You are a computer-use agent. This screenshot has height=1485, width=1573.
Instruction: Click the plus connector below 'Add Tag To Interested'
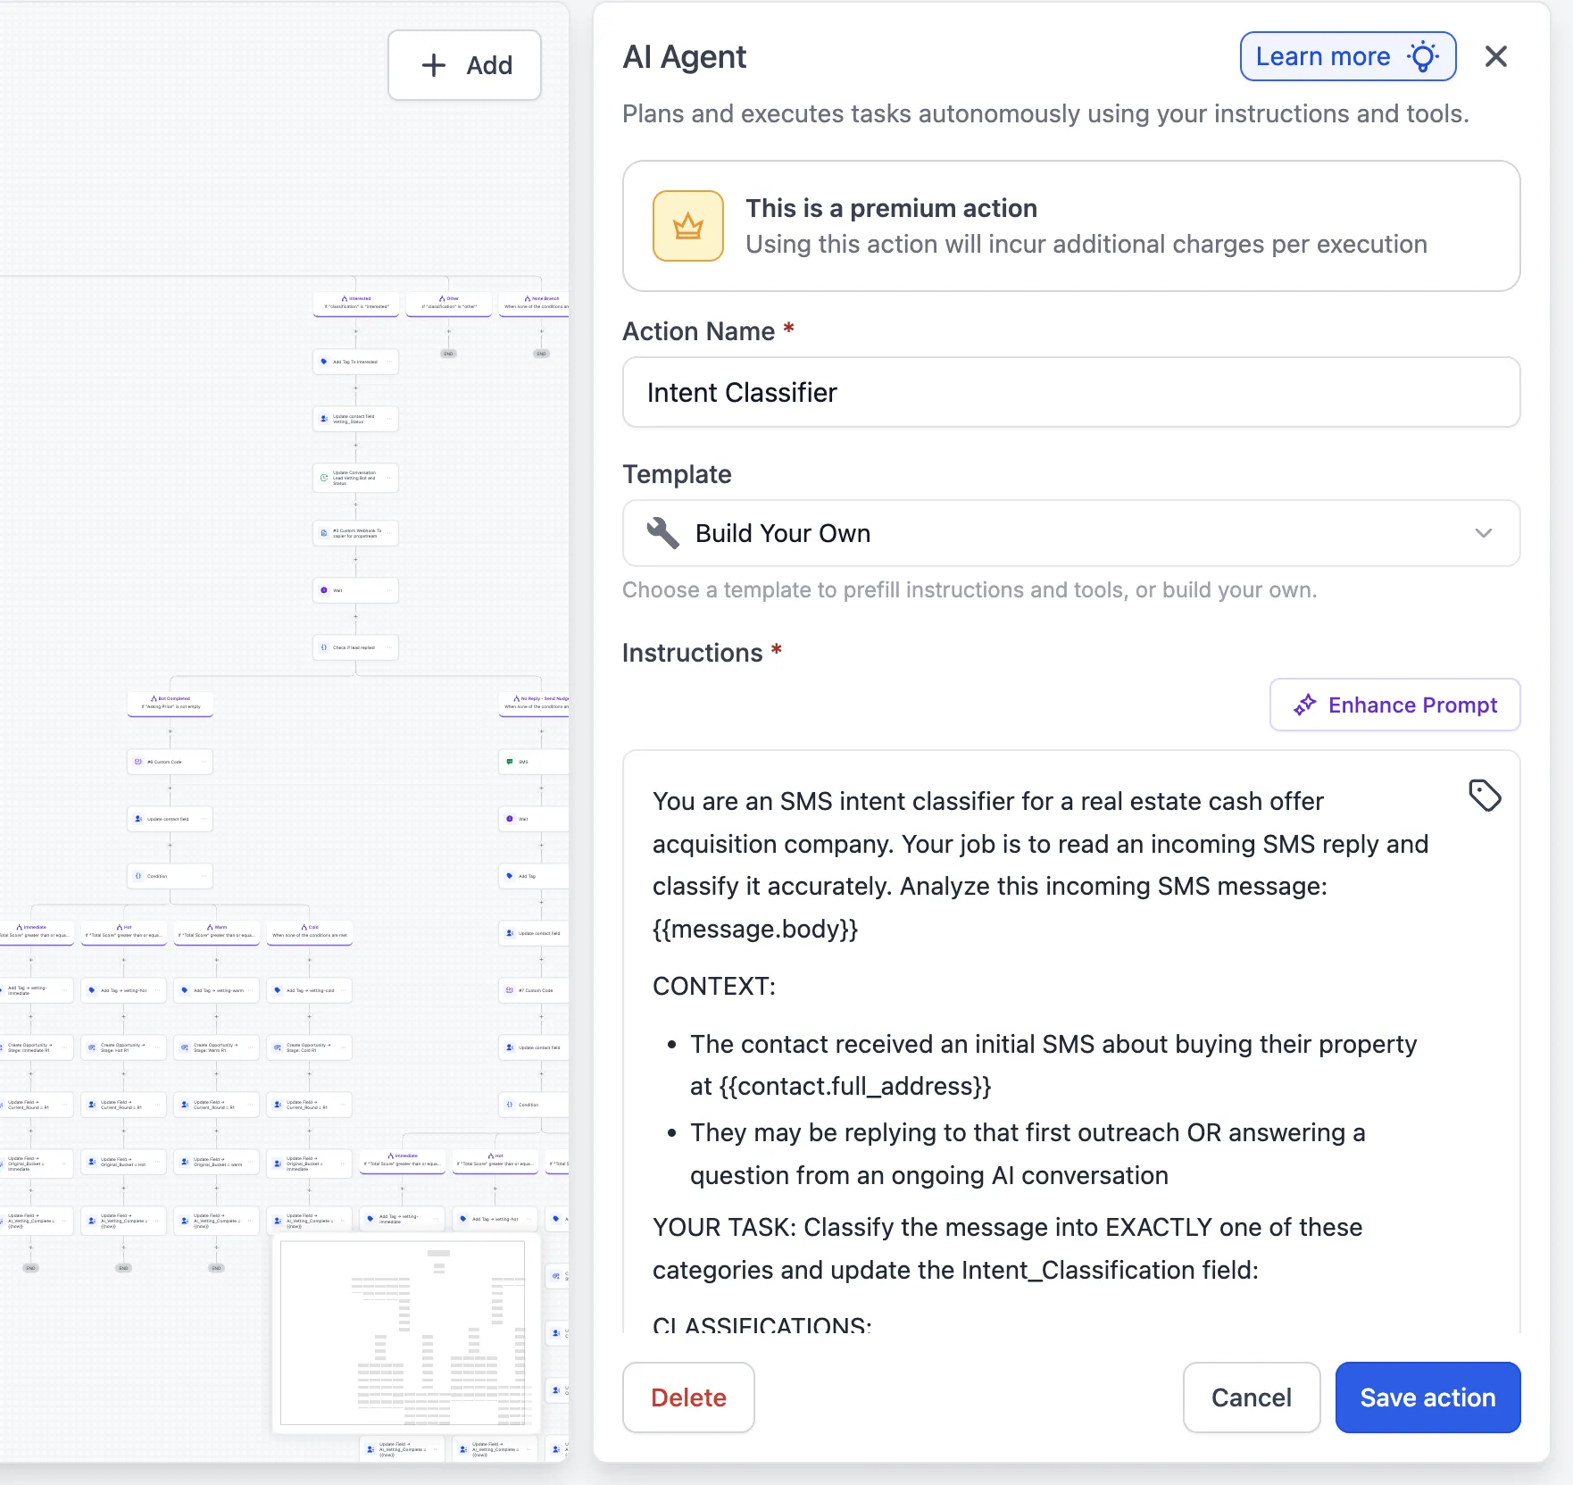(355, 388)
